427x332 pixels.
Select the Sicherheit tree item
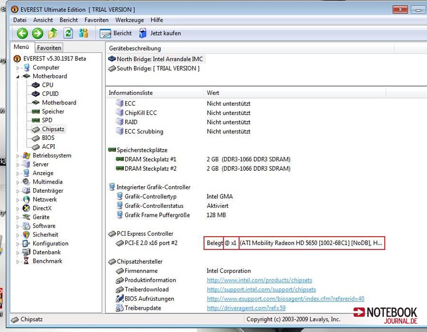tap(46, 235)
